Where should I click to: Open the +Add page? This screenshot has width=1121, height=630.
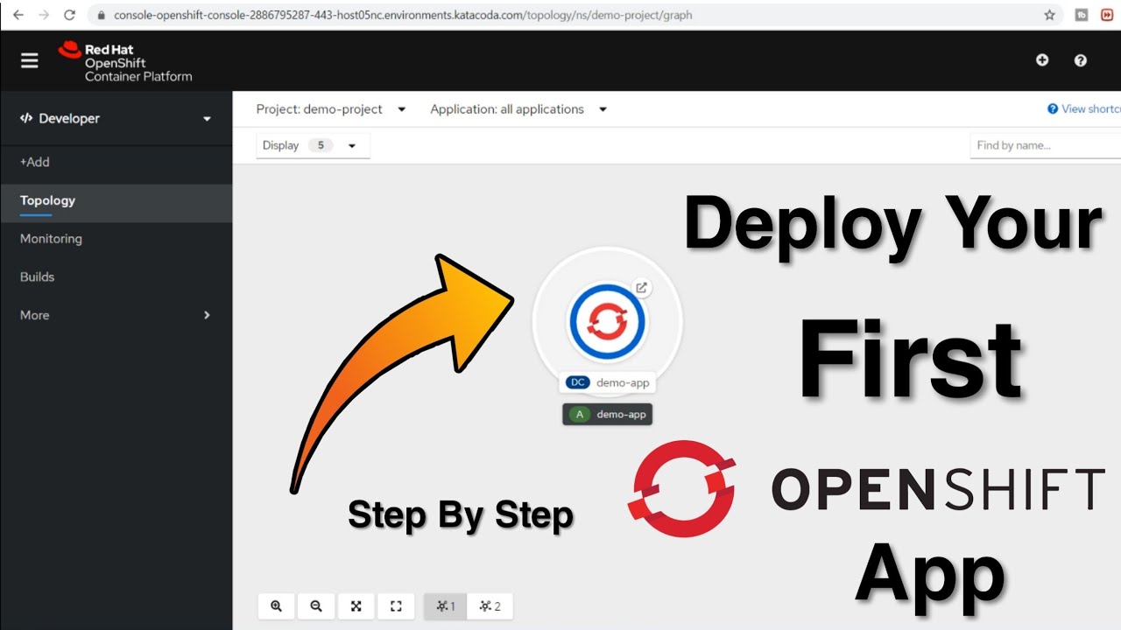[116, 162]
